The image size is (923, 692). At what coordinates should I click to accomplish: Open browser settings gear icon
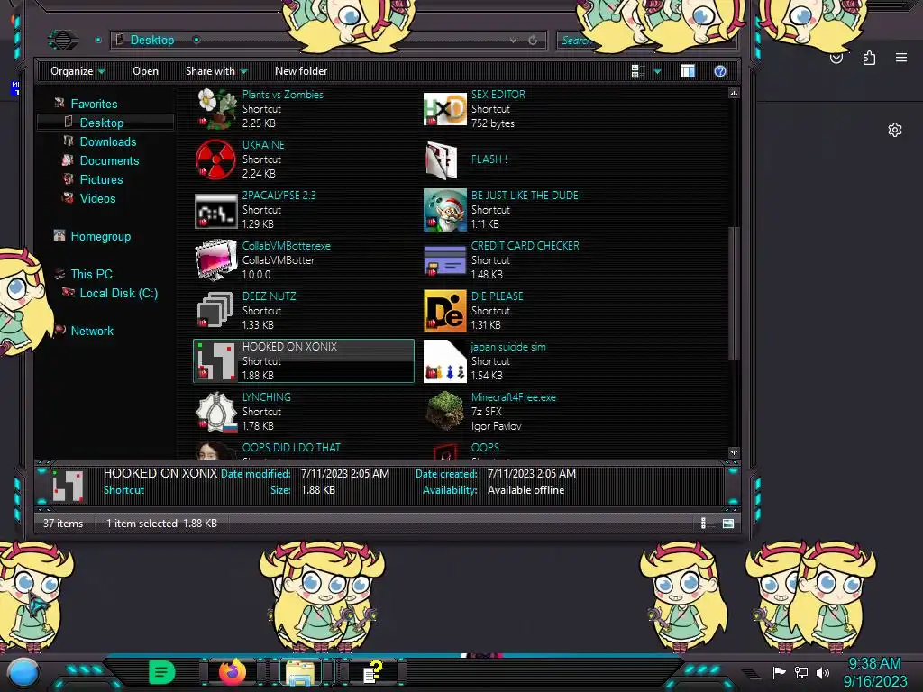click(x=895, y=130)
